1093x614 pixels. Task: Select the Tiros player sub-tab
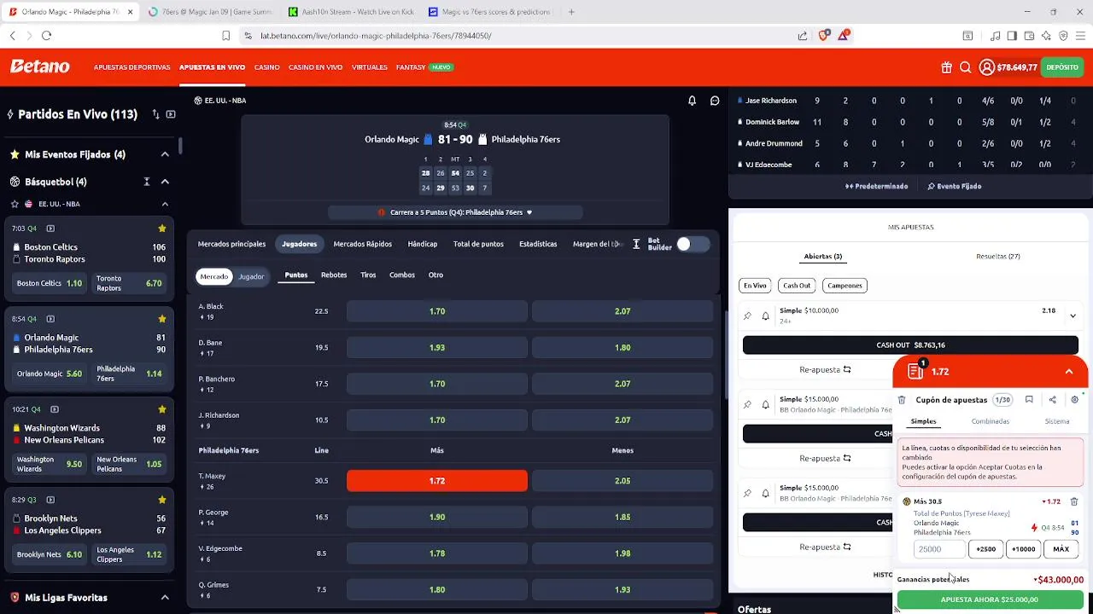368,275
